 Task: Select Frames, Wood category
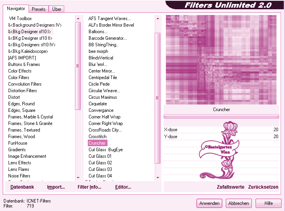(22, 137)
